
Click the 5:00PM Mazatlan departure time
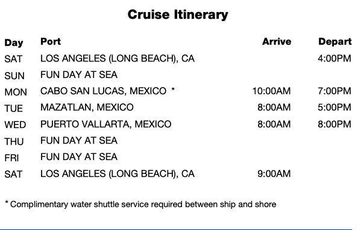tap(334, 107)
